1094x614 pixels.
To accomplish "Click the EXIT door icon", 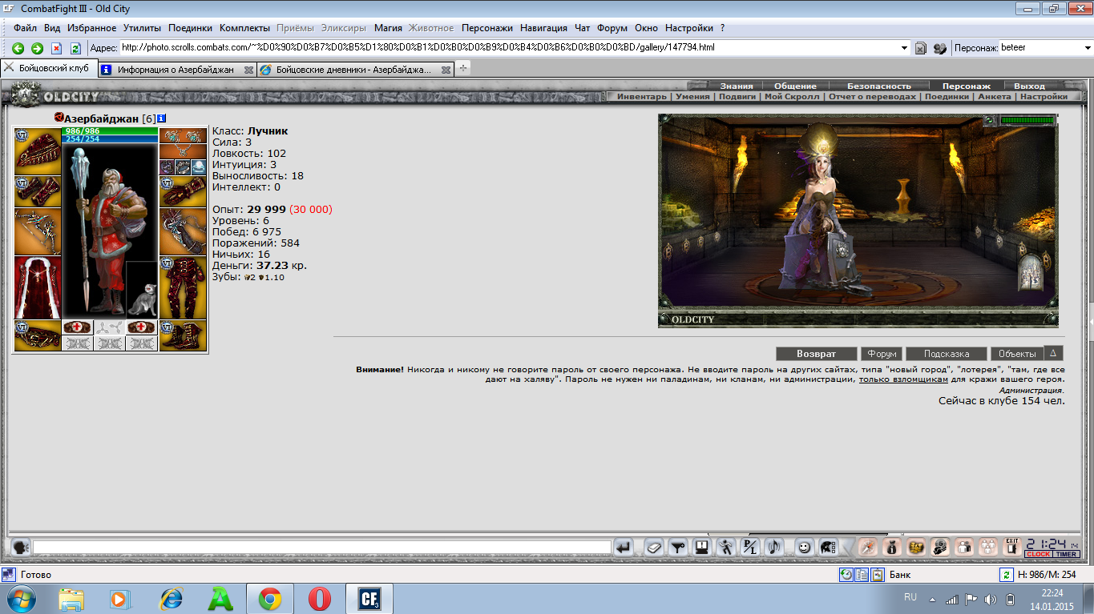I will coord(1012,548).
